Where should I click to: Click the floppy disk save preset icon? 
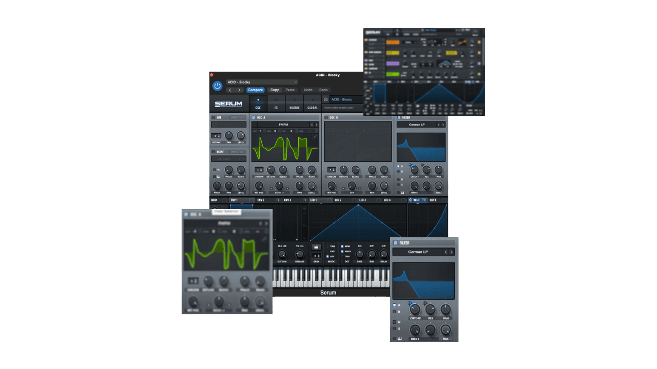pyautogui.click(x=325, y=99)
